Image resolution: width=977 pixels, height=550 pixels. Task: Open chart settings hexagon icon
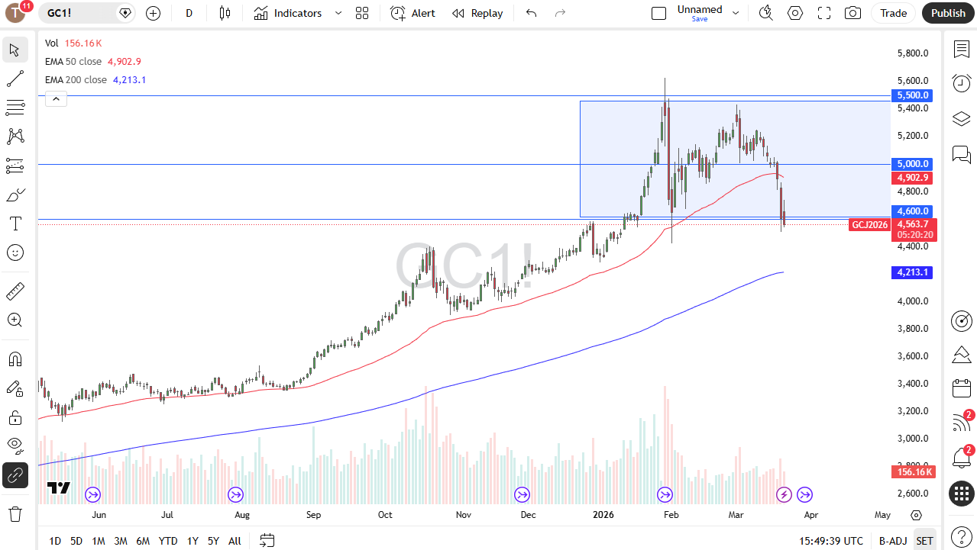tap(795, 13)
